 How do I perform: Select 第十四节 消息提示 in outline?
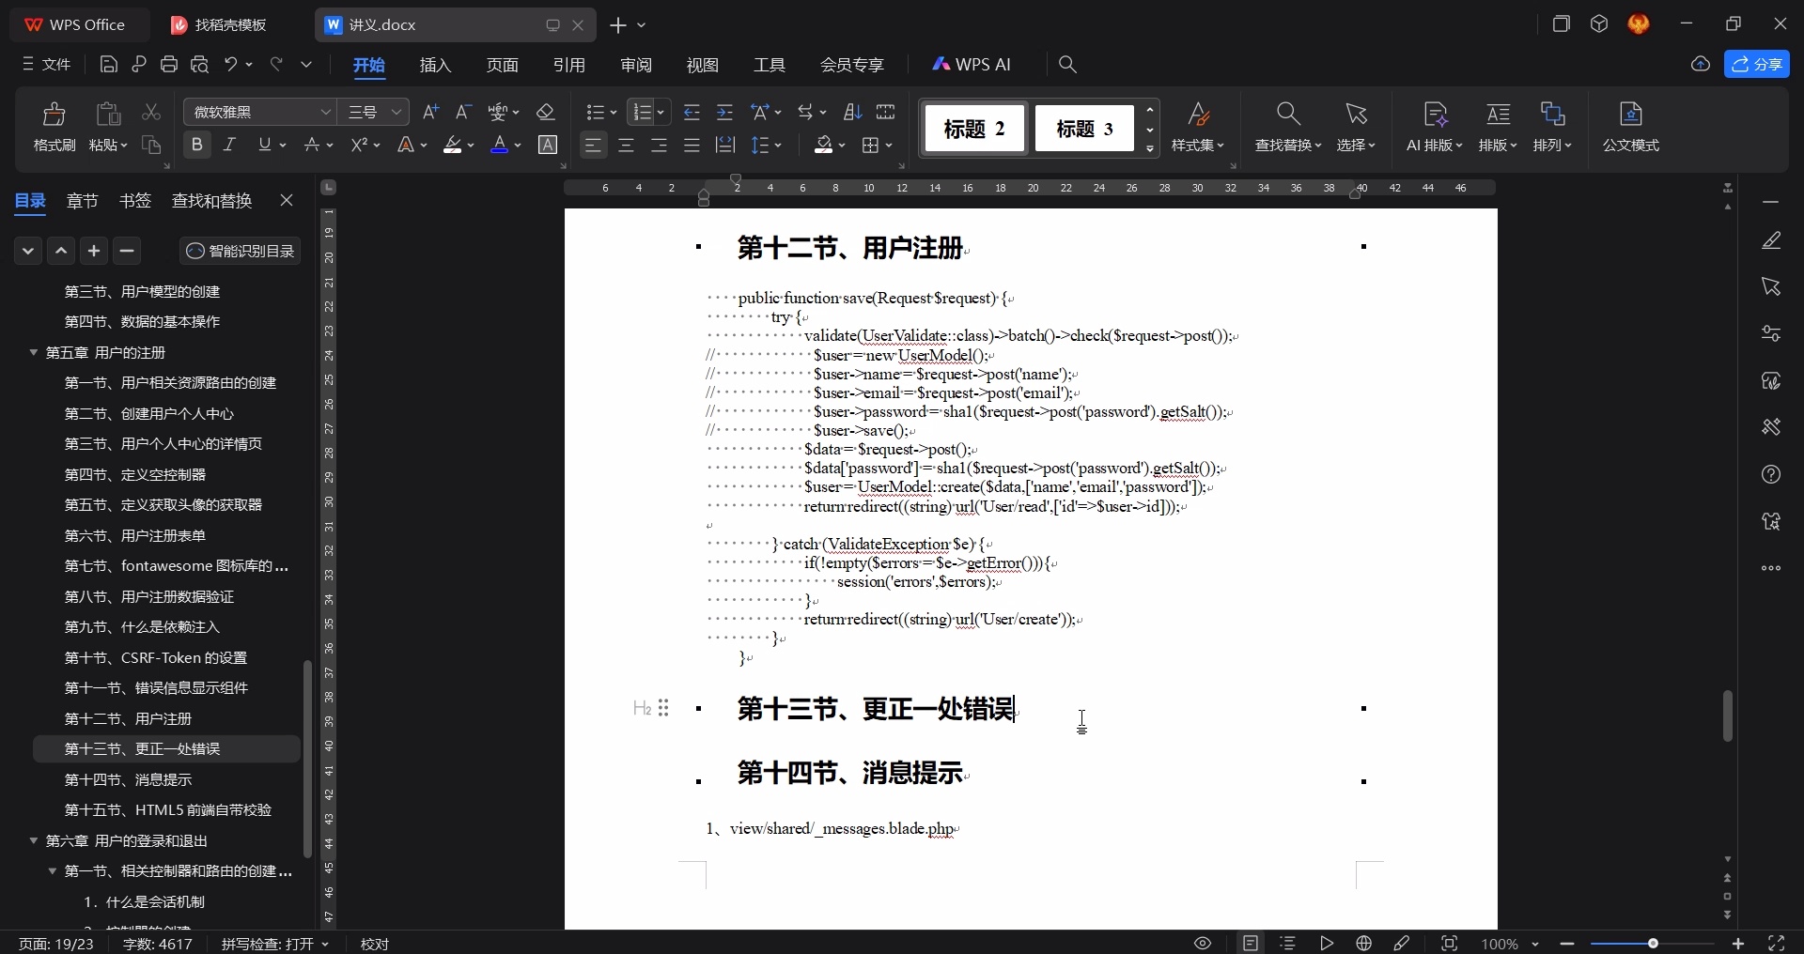point(127,779)
